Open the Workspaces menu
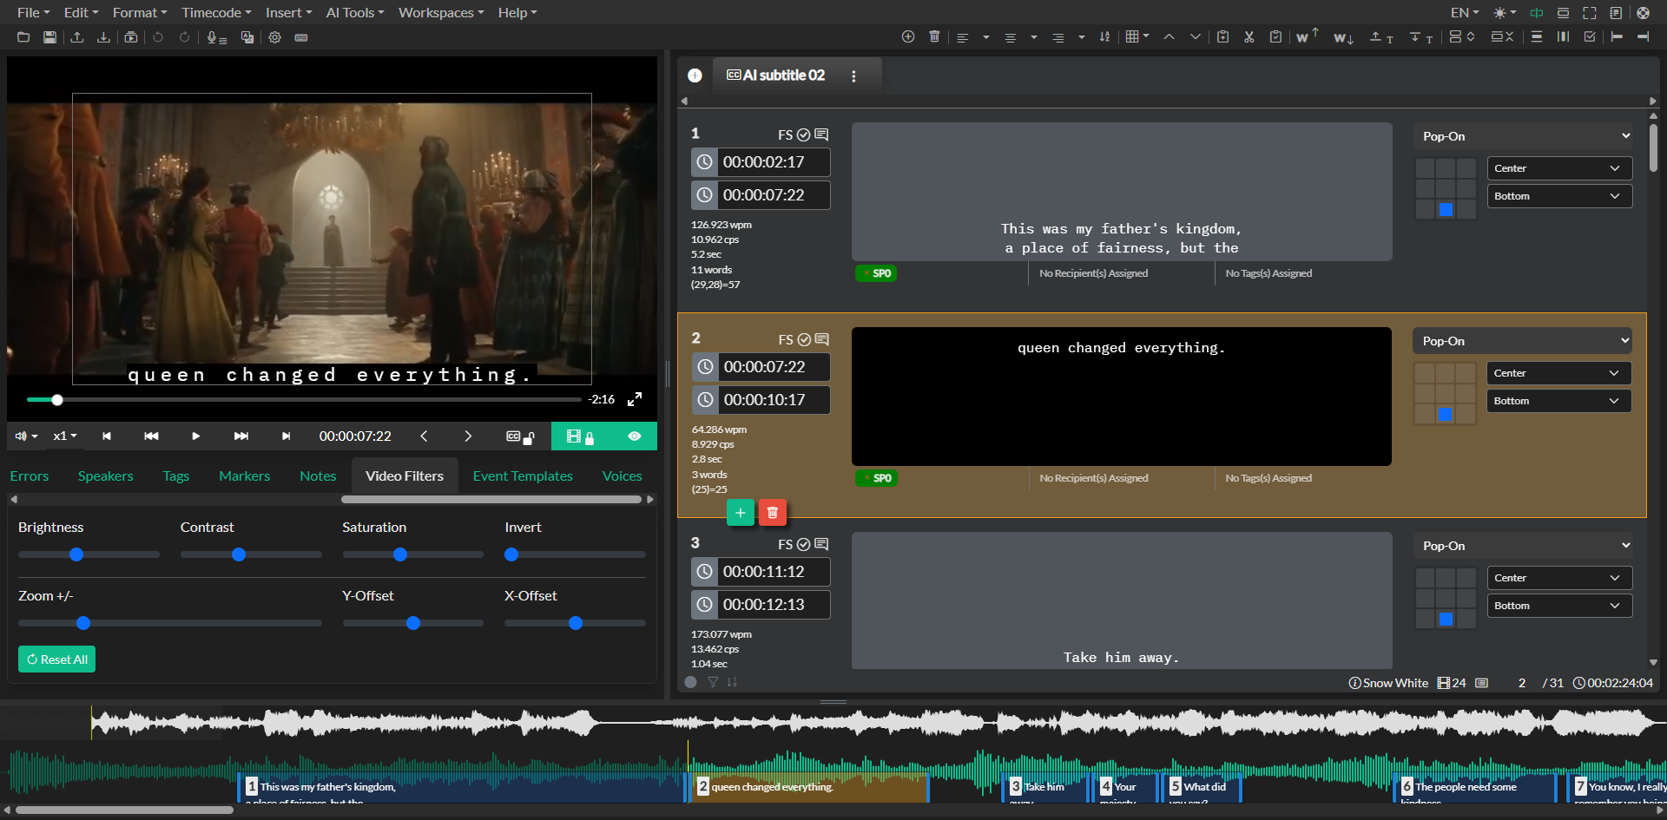1667x820 pixels. click(441, 13)
